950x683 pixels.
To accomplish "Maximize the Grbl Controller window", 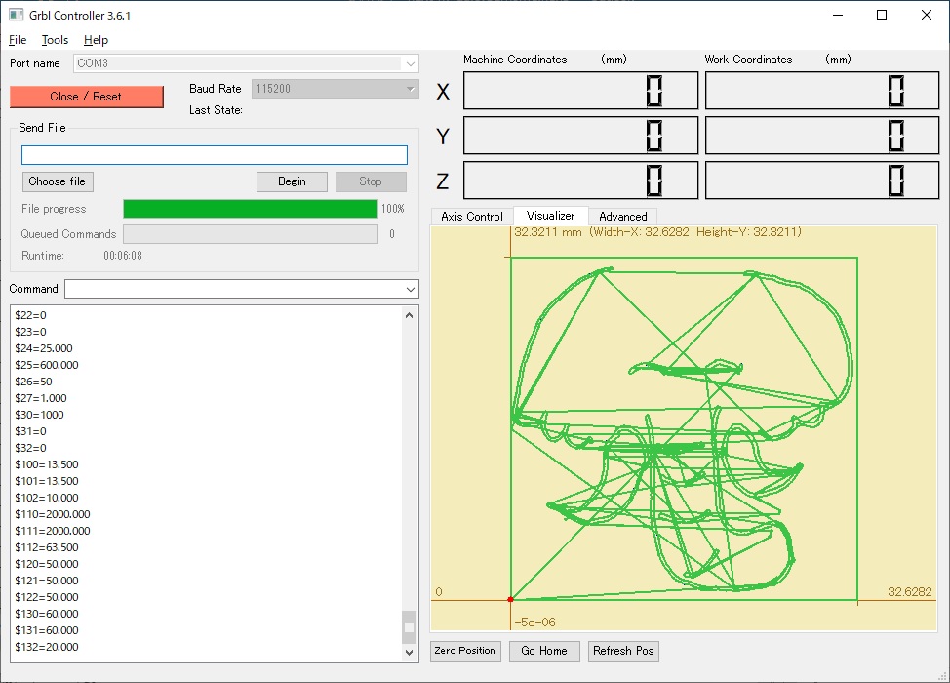I will click(882, 15).
